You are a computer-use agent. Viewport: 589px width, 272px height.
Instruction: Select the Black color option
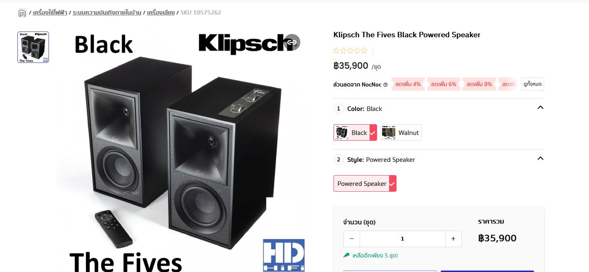tap(355, 132)
